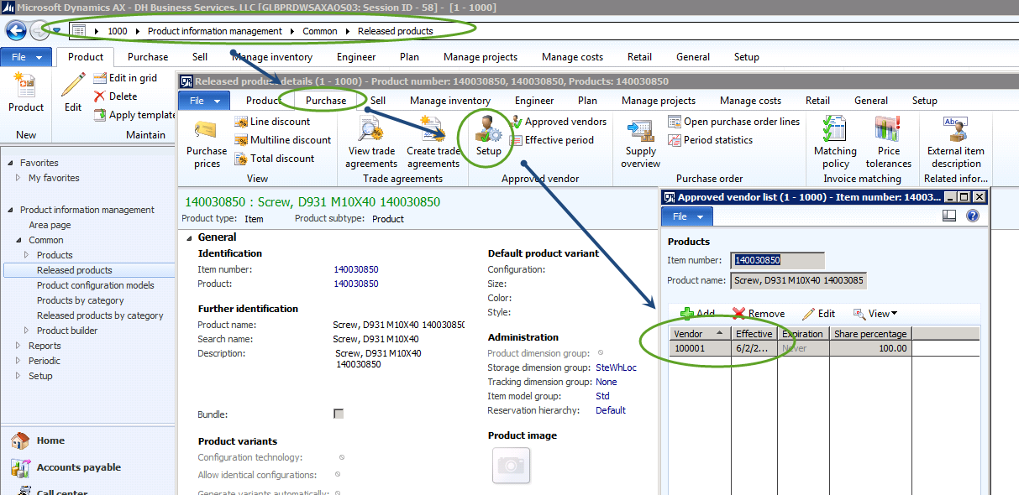
Task: Collapse the Common tree node
Action: [18, 240]
